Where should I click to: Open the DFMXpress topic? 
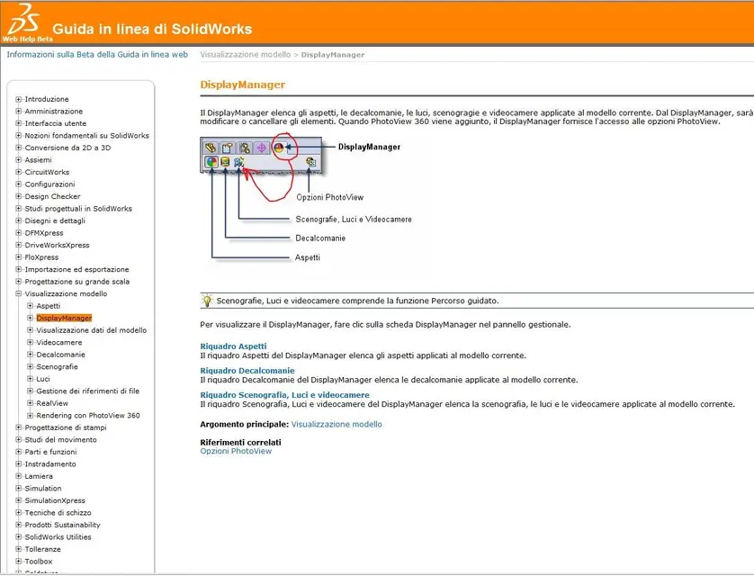pyautogui.click(x=44, y=233)
